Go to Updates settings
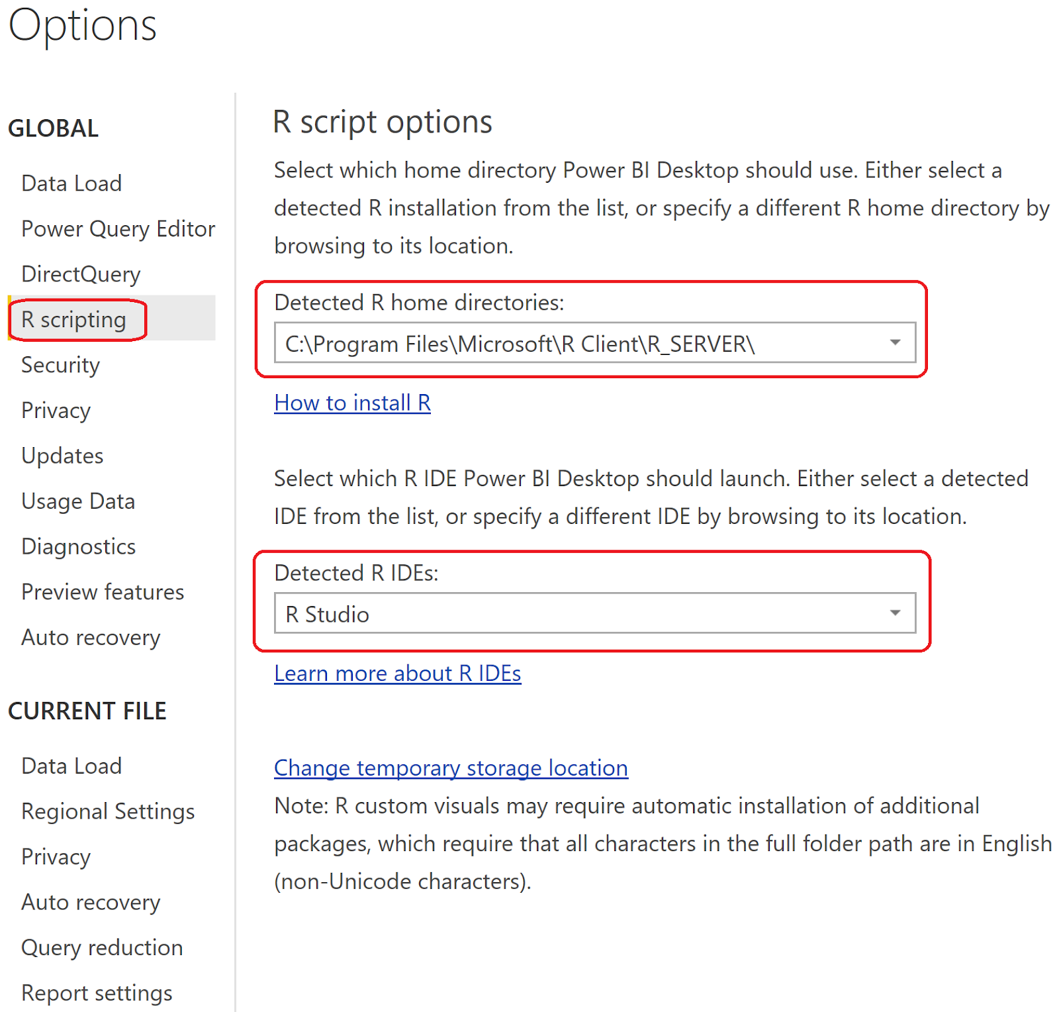This screenshot has width=1059, height=1012. click(62, 456)
